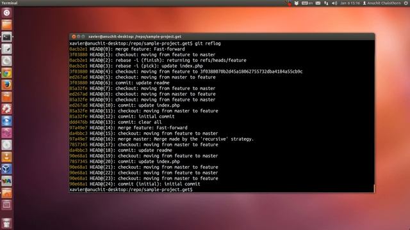
Task: Launch VLC media player from launcher
Action: coord(7,157)
